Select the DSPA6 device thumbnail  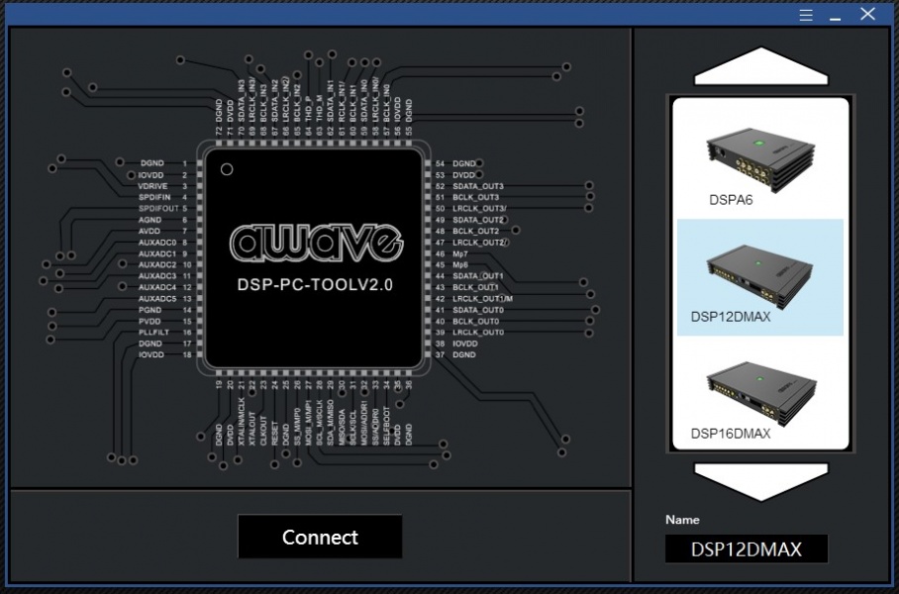[x=759, y=159]
